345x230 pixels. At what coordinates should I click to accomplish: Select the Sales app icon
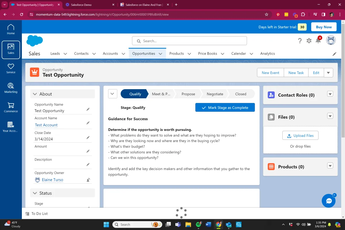coord(11,50)
